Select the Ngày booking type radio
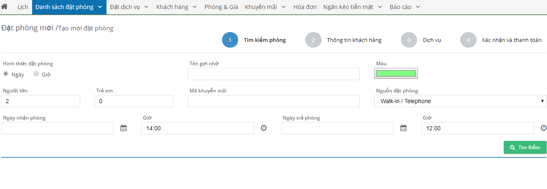Image resolution: width=547 pixels, height=189 pixels. tap(6, 74)
